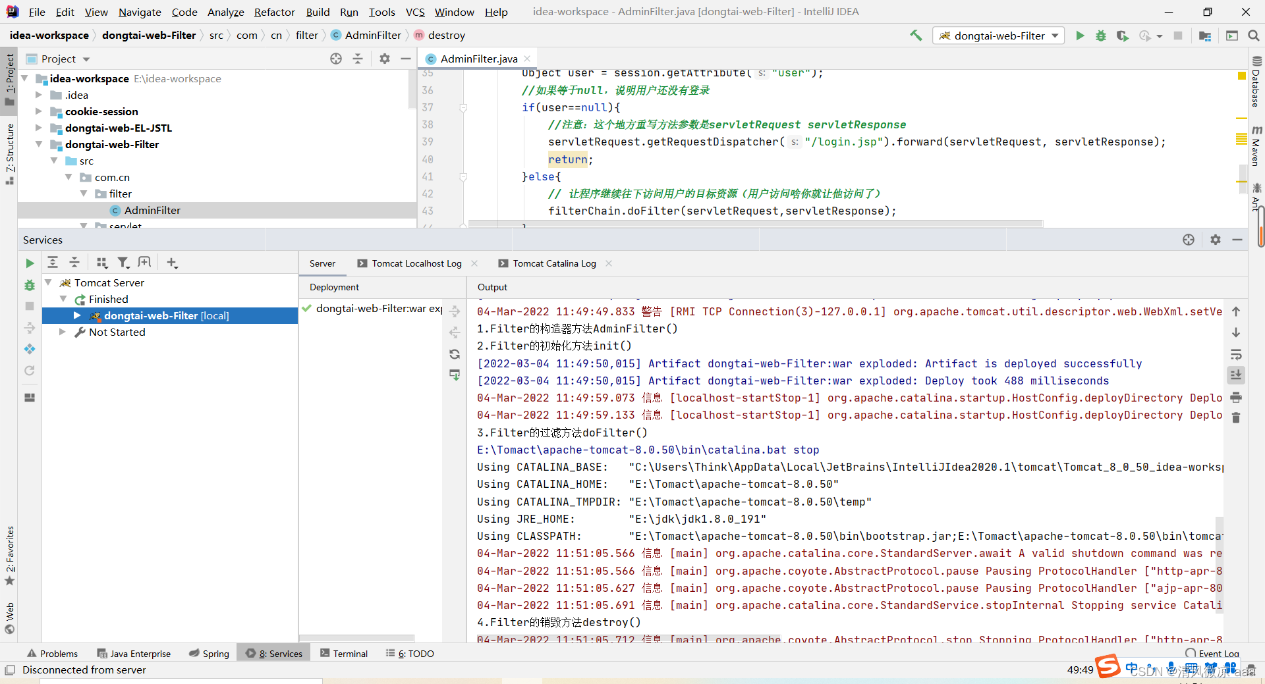1265x684 pixels.
Task: Debug the server from Services sidebar
Action: [30, 285]
